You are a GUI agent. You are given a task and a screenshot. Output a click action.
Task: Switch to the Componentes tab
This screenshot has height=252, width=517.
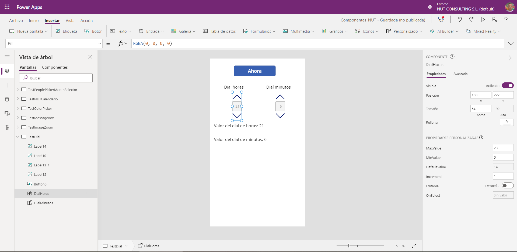55,67
